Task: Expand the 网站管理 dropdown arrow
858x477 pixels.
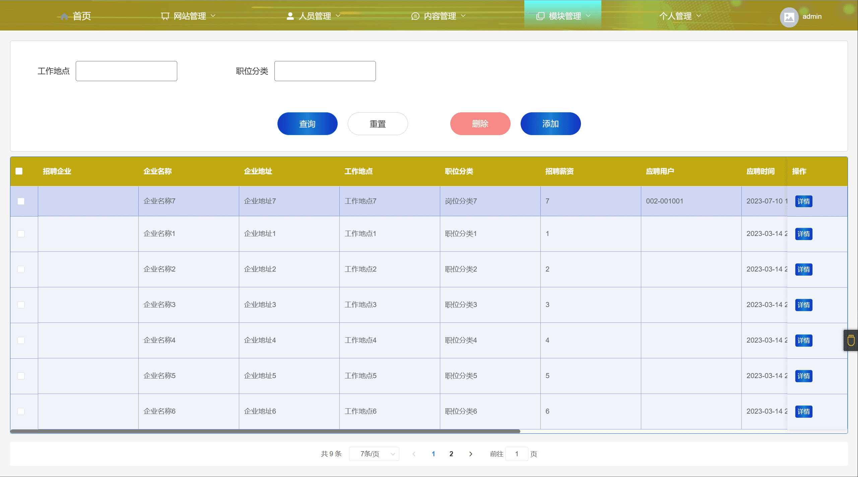Action: tap(213, 16)
